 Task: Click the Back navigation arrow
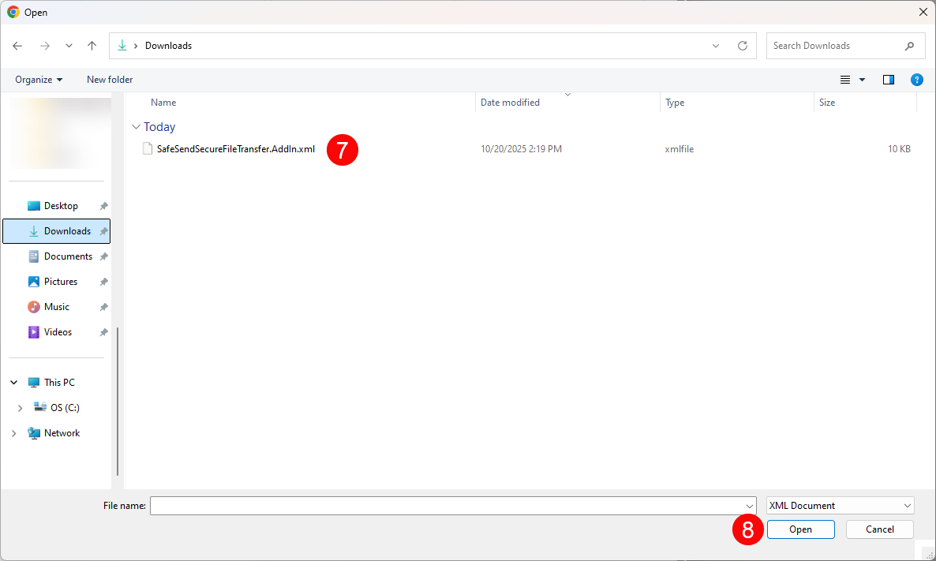(x=17, y=46)
